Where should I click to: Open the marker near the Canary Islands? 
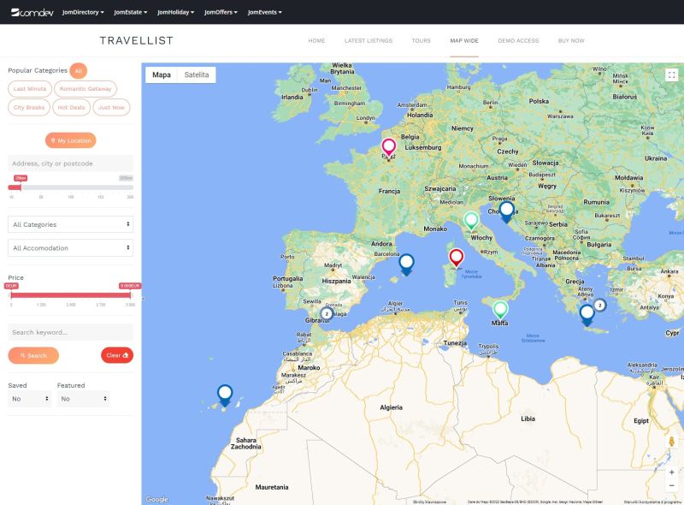pyautogui.click(x=226, y=390)
